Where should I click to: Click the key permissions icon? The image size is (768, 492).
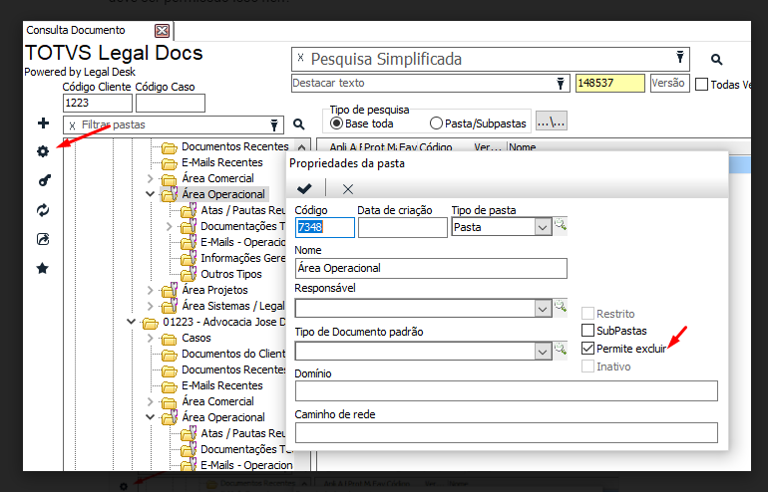pyautogui.click(x=44, y=180)
